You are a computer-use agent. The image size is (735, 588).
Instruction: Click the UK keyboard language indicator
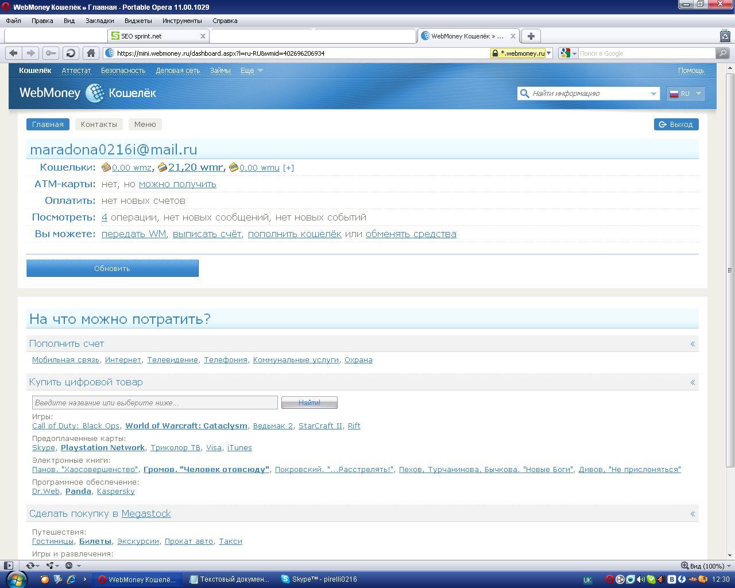coord(587,580)
